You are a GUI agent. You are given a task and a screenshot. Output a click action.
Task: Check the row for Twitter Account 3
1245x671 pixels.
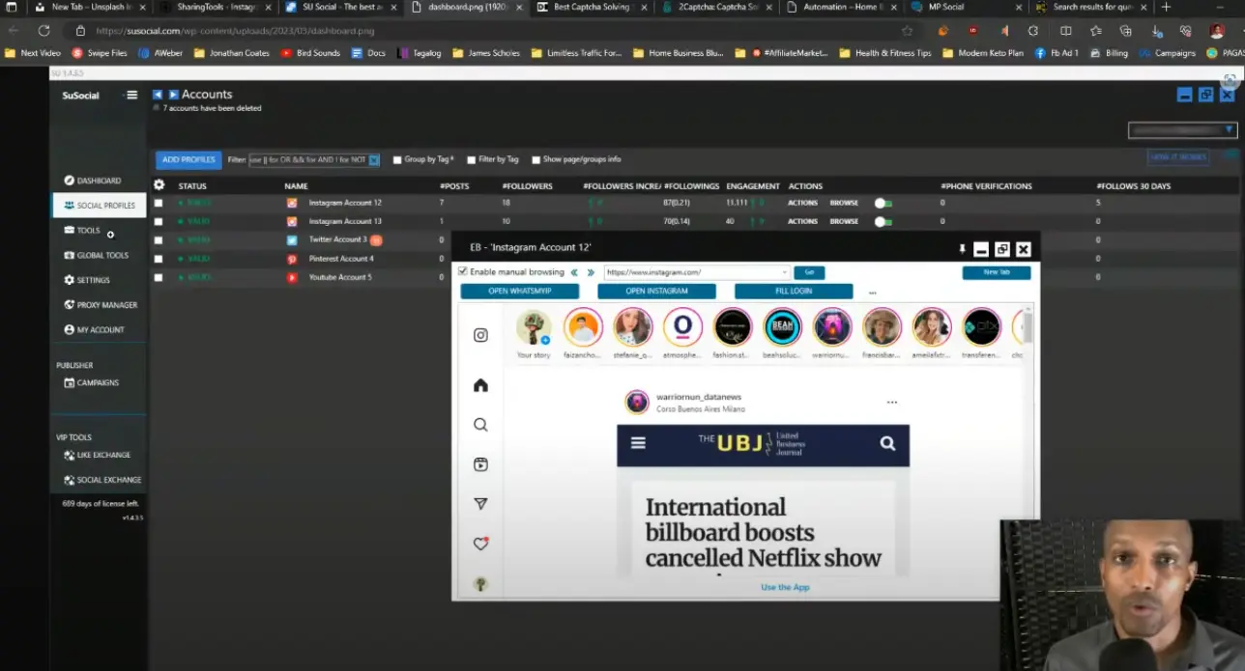(x=158, y=239)
